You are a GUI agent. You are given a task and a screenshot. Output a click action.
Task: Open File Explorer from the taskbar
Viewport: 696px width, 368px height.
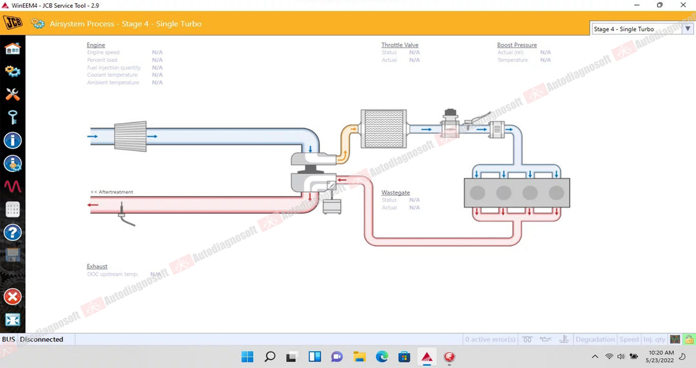359,356
